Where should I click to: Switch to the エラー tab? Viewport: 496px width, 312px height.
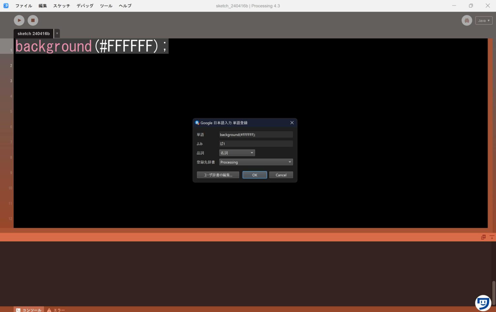(x=56, y=310)
